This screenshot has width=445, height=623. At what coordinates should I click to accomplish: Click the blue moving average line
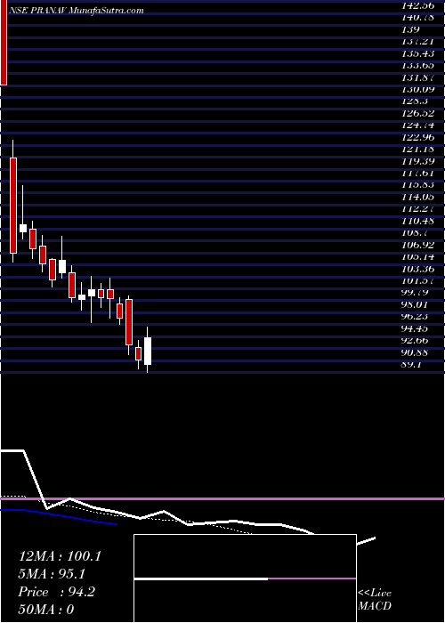pyautogui.click(x=59, y=516)
